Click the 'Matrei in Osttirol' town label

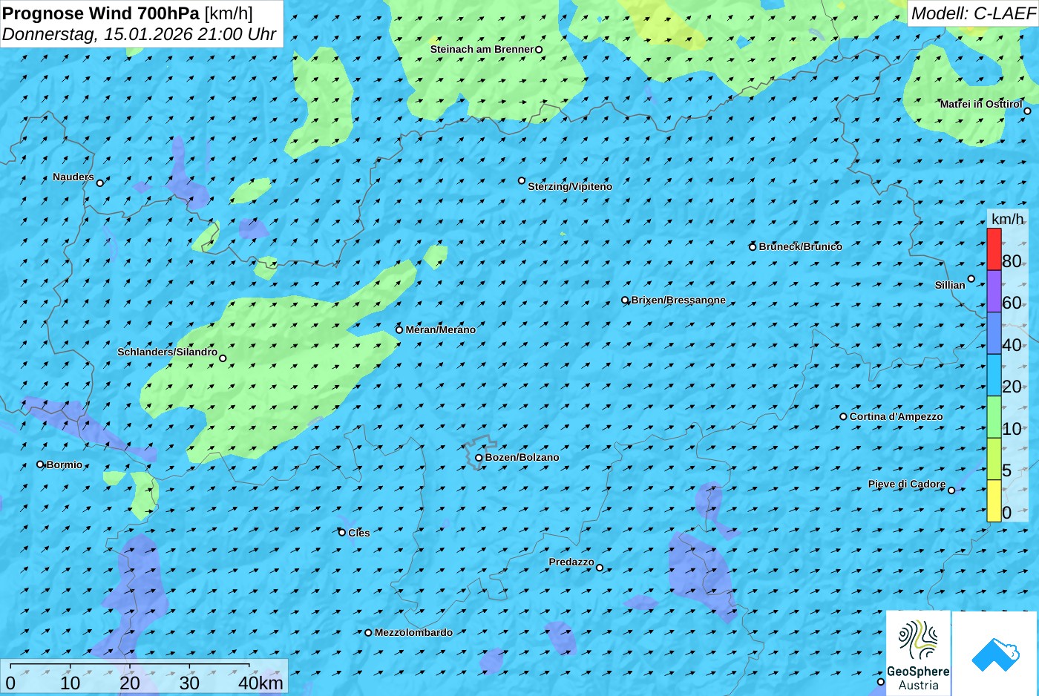click(x=981, y=104)
